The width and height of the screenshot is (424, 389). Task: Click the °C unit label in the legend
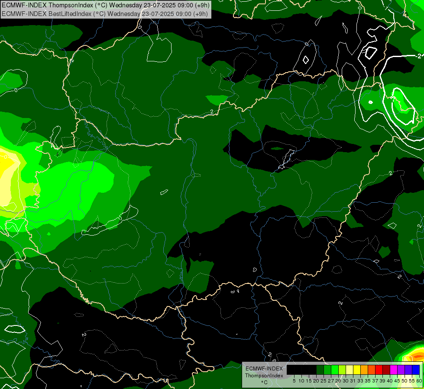(x=265, y=382)
